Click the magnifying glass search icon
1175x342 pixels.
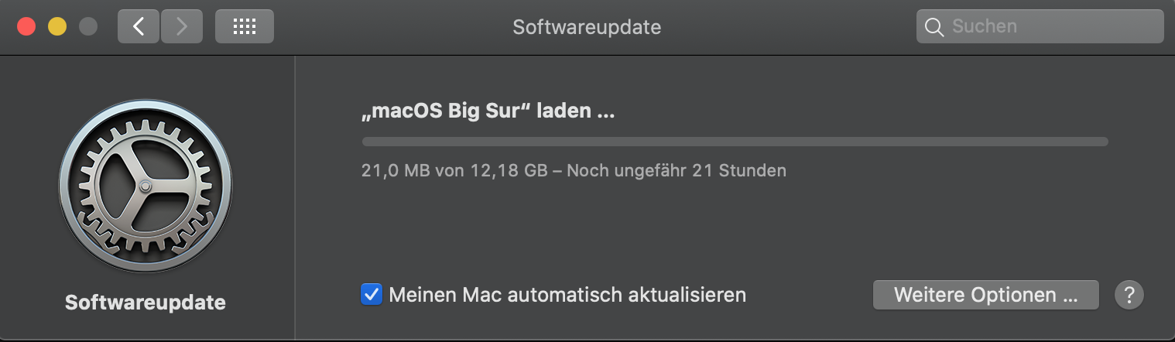[x=934, y=27]
